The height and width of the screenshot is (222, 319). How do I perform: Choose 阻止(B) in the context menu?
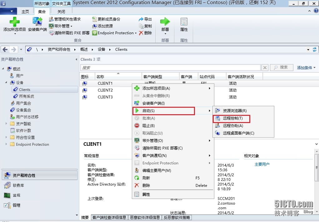pos(173,126)
